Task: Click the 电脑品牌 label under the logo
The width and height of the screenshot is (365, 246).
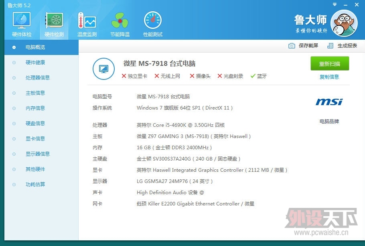Action: (329, 121)
